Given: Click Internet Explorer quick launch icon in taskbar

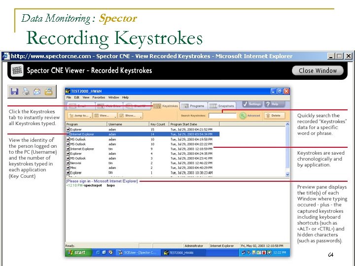Looking at the screenshot, I should coord(98,252).
